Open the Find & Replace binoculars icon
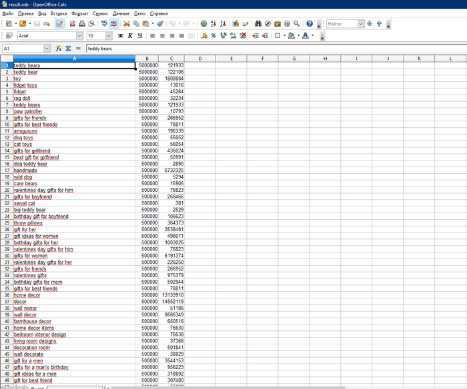 point(258,23)
